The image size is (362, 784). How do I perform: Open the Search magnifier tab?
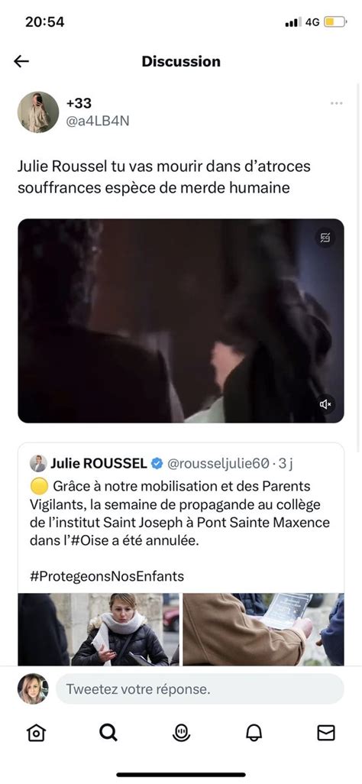point(108,733)
